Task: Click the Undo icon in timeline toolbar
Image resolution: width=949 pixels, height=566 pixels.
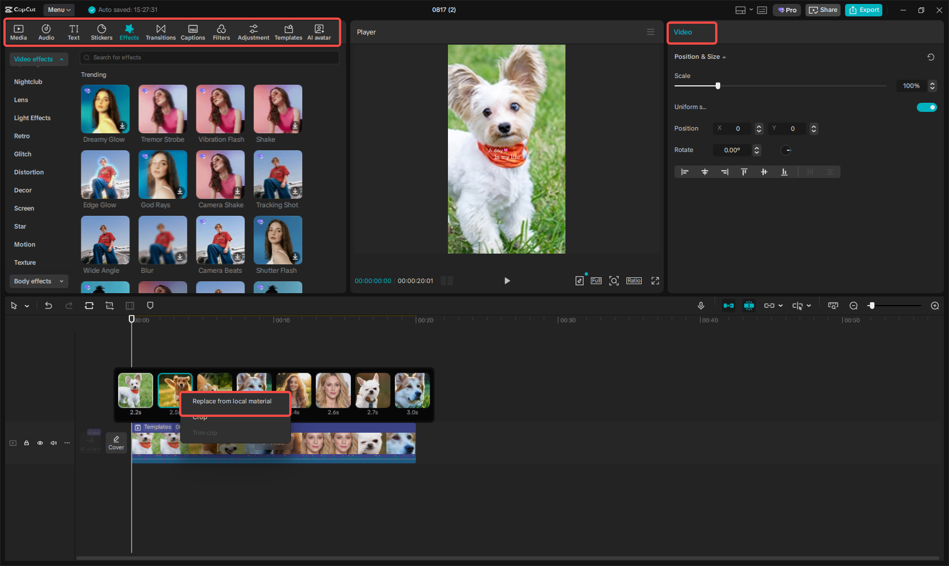Action: [x=49, y=305]
